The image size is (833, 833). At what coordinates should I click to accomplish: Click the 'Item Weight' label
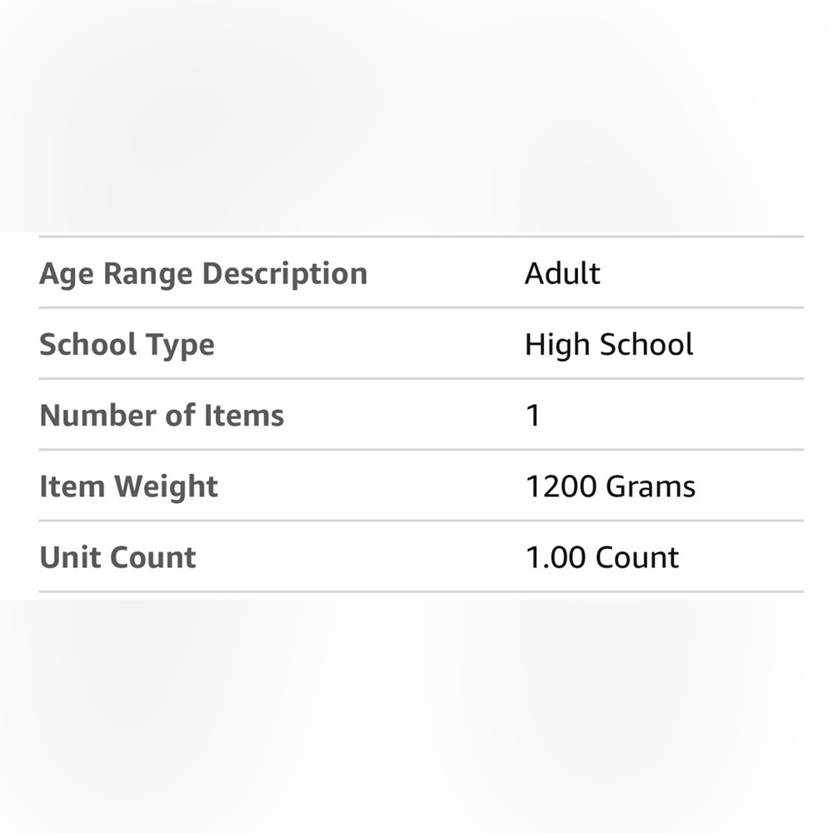click(128, 486)
